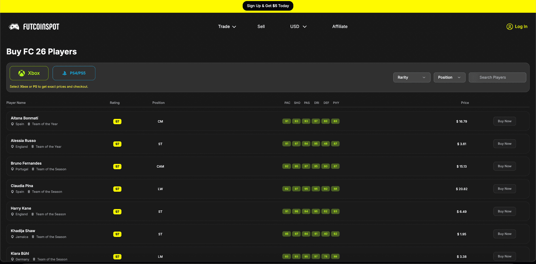Click price $ 15.13
Screen dimensions: 536x264
(x=462, y=166)
